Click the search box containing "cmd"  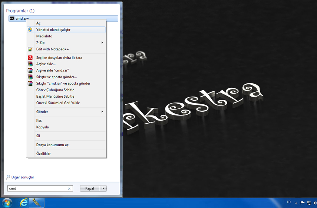tap(37, 188)
